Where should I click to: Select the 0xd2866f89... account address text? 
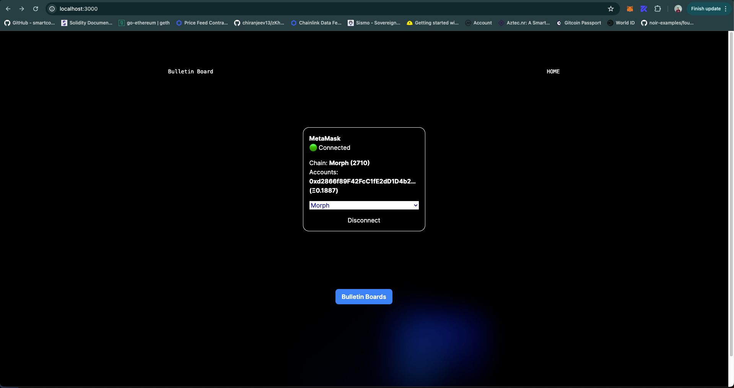point(362,181)
